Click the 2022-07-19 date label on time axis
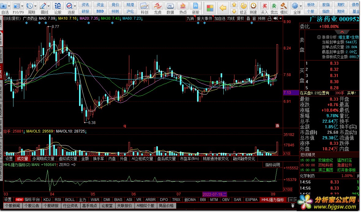The height and width of the screenshot is (212, 361). 214,194
